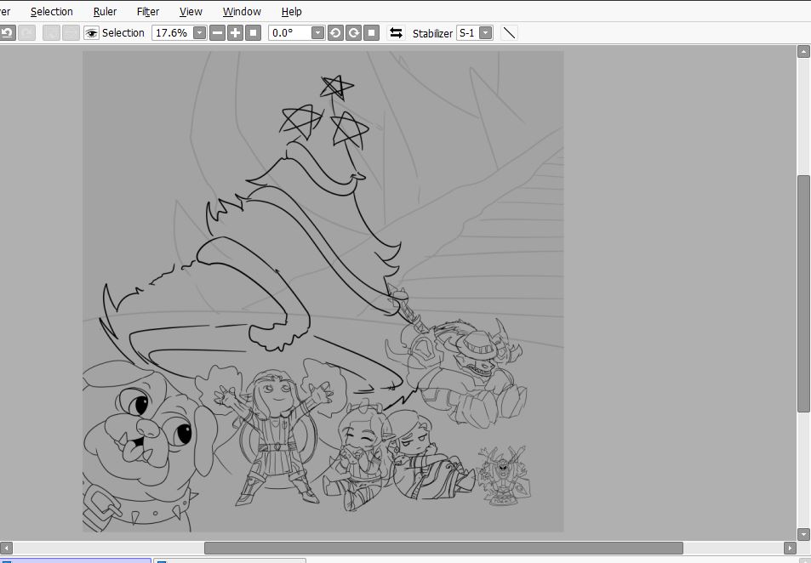Rotate the view clockwise

(x=354, y=33)
